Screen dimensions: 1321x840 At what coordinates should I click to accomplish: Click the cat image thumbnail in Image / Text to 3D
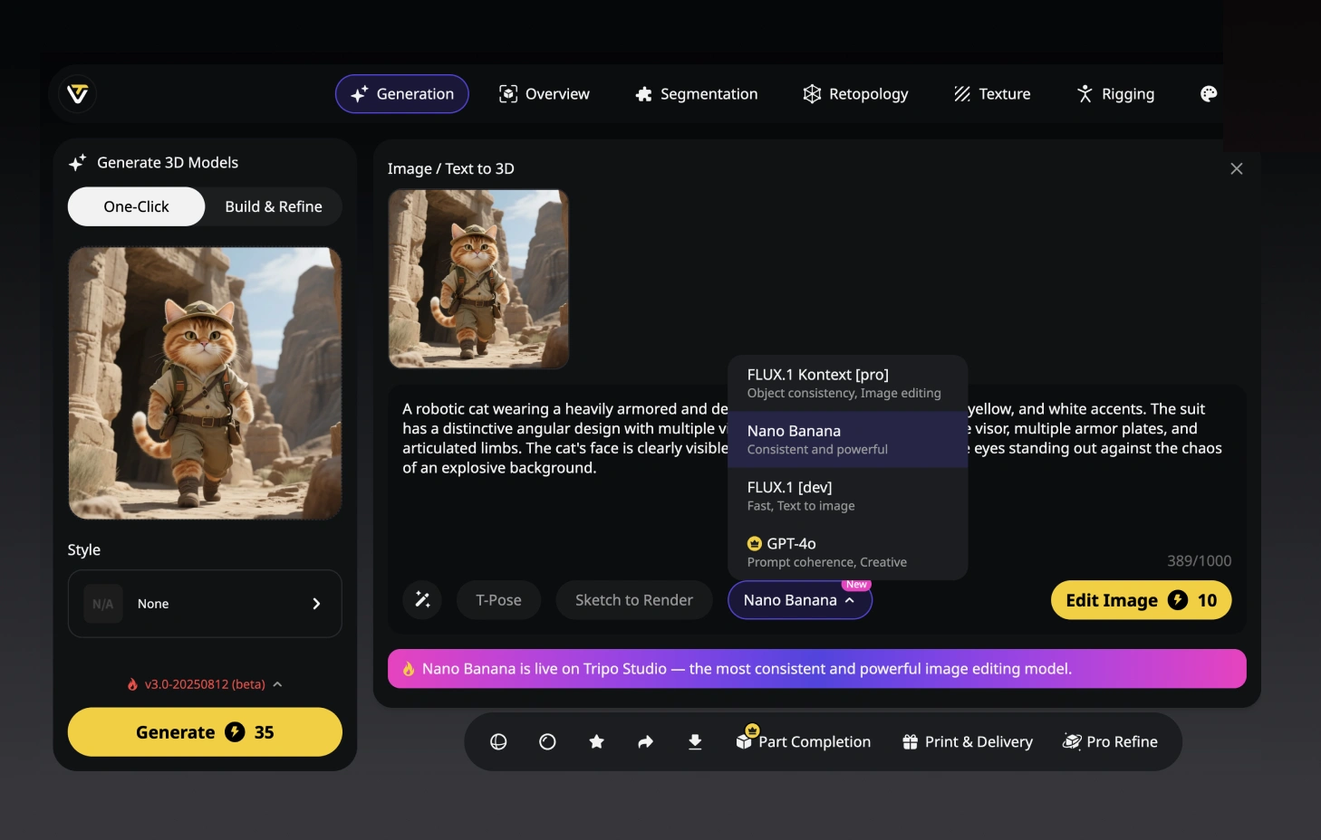[x=478, y=279]
